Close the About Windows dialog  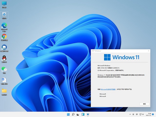coord(148,50)
